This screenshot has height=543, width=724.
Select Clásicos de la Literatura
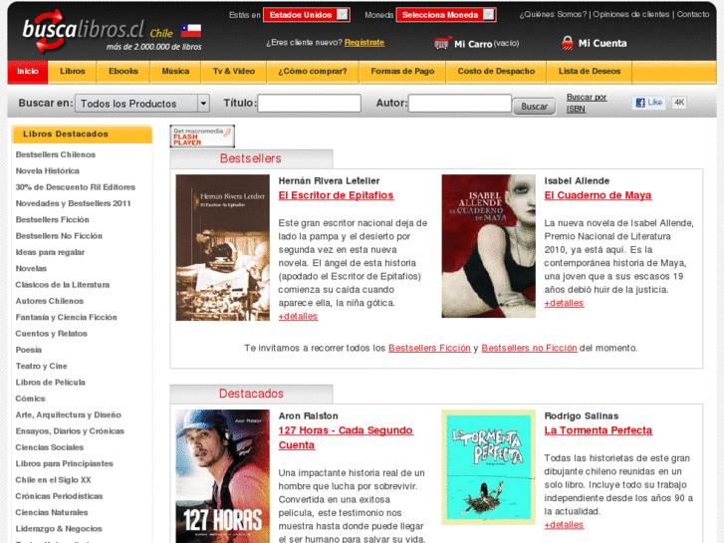tap(63, 285)
